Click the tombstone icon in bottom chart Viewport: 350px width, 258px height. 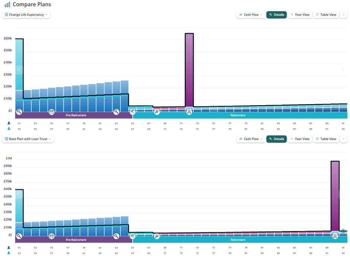335,236
